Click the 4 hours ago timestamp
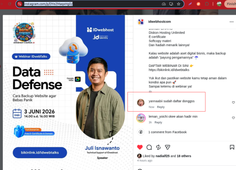Screen dimensions: 236x170 [144, 161]
